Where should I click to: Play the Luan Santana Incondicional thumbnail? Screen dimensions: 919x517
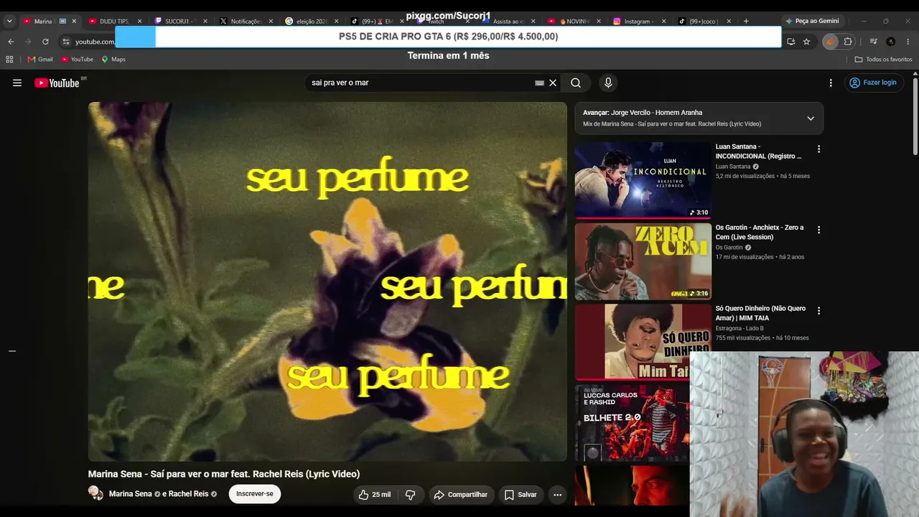[643, 180]
